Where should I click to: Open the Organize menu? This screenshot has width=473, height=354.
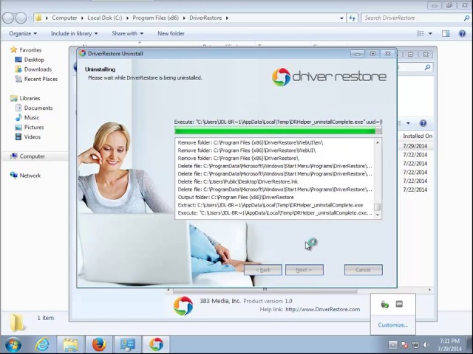pos(23,33)
